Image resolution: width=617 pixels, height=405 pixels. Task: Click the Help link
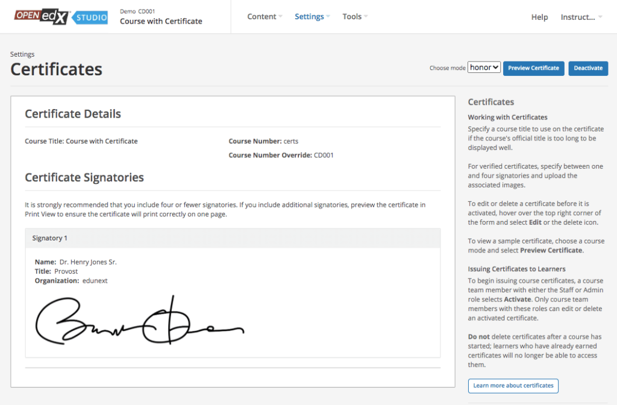pyautogui.click(x=539, y=17)
